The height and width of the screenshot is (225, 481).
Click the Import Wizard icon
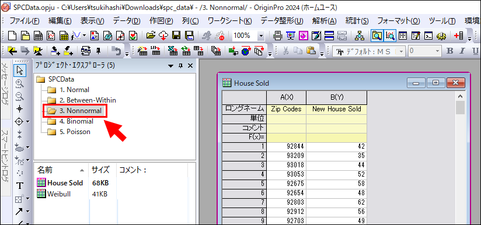point(142,51)
